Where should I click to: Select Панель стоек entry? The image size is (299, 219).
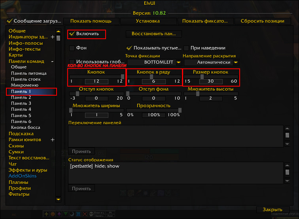pyautogui.click(x=26, y=79)
